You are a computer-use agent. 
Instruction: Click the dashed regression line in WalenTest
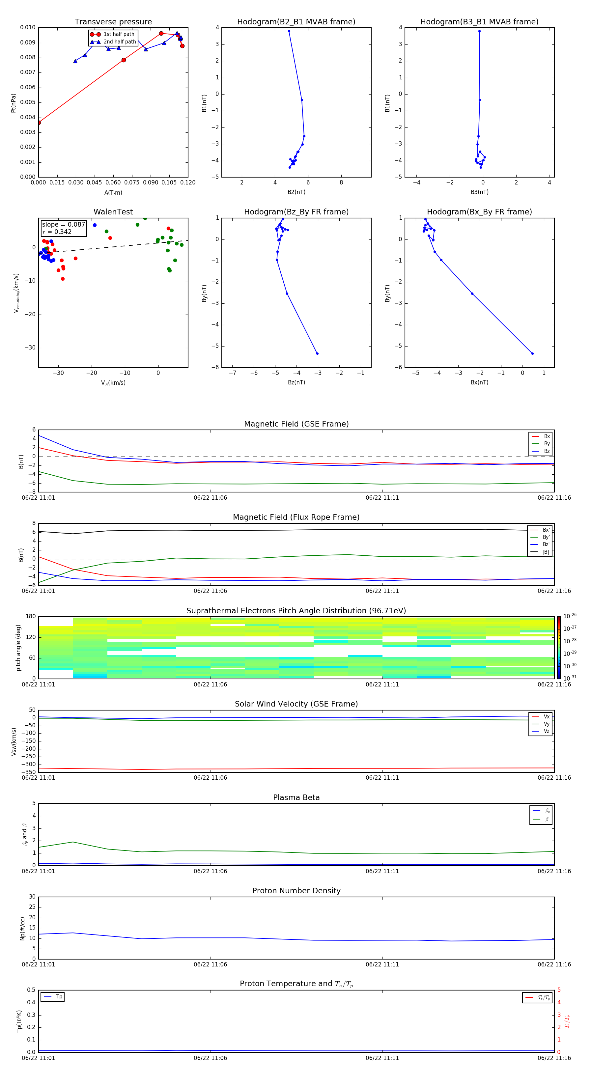click(x=113, y=247)
